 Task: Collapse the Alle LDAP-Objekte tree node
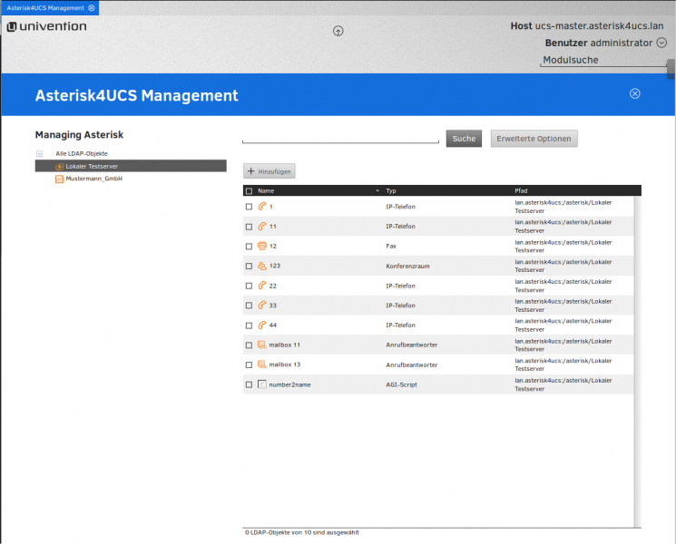click(x=40, y=153)
